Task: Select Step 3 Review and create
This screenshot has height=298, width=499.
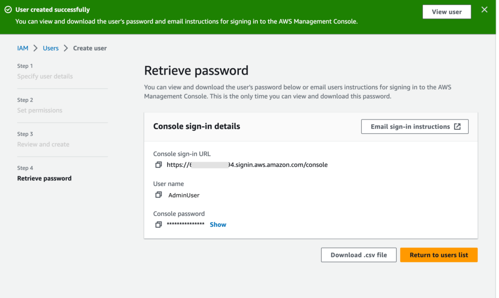Action: pos(43,144)
